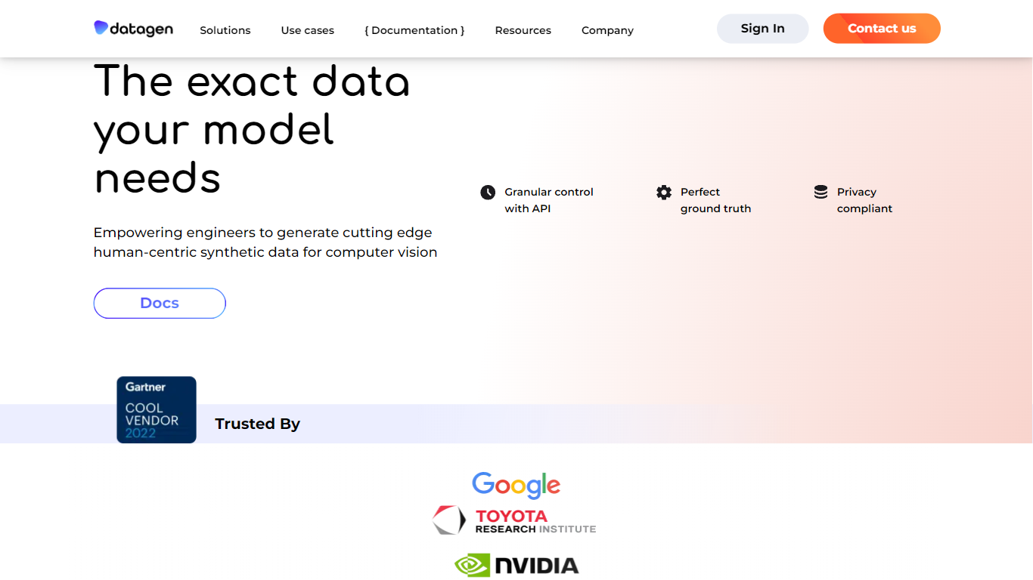
Task: Click the "Granular control with API" text
Action: tap(549, 200)
